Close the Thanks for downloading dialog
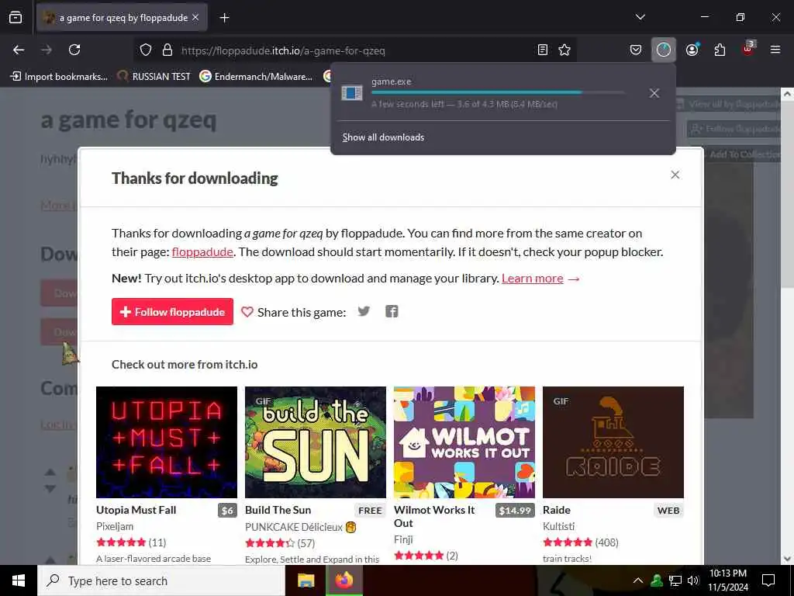Viewport: 794px width, 596px height. coord(675,175)
